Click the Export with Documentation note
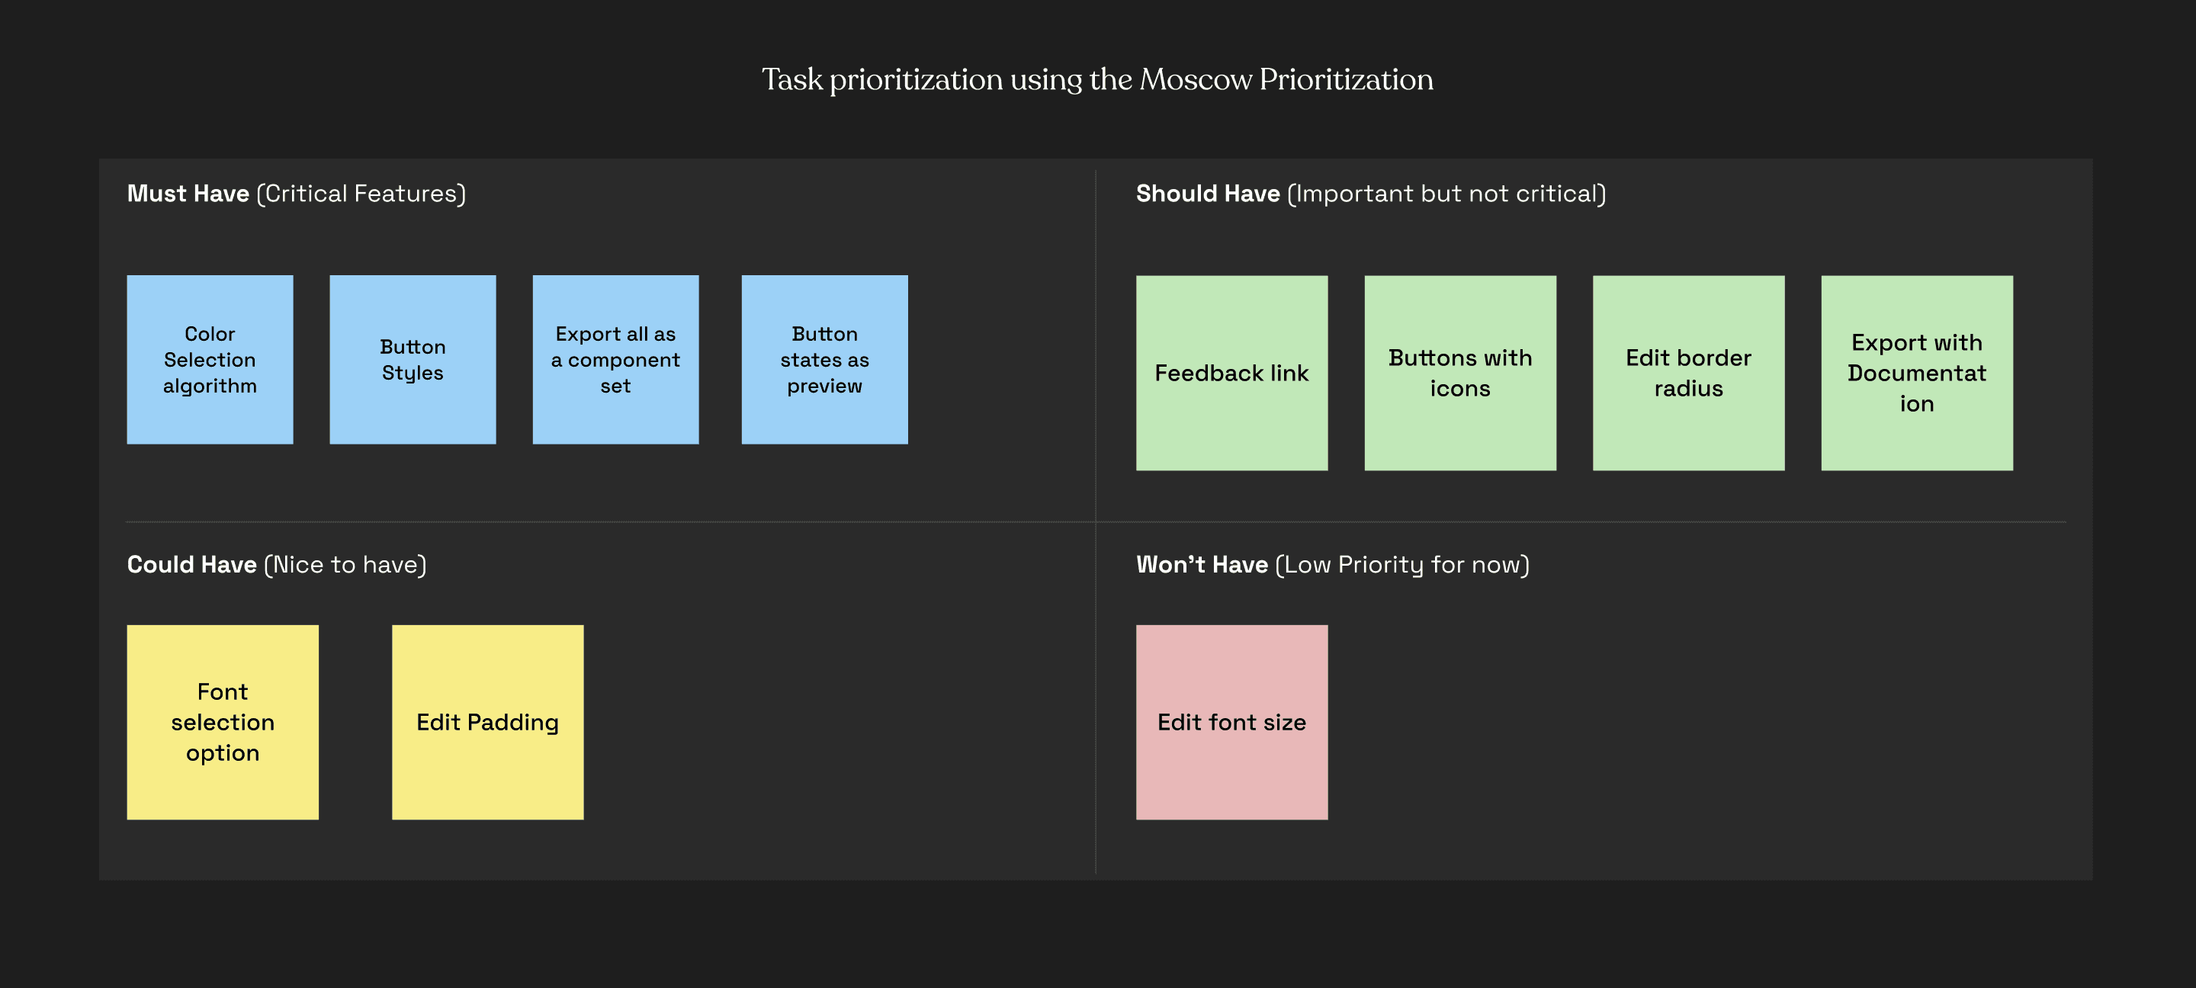 coord(1917,373)
